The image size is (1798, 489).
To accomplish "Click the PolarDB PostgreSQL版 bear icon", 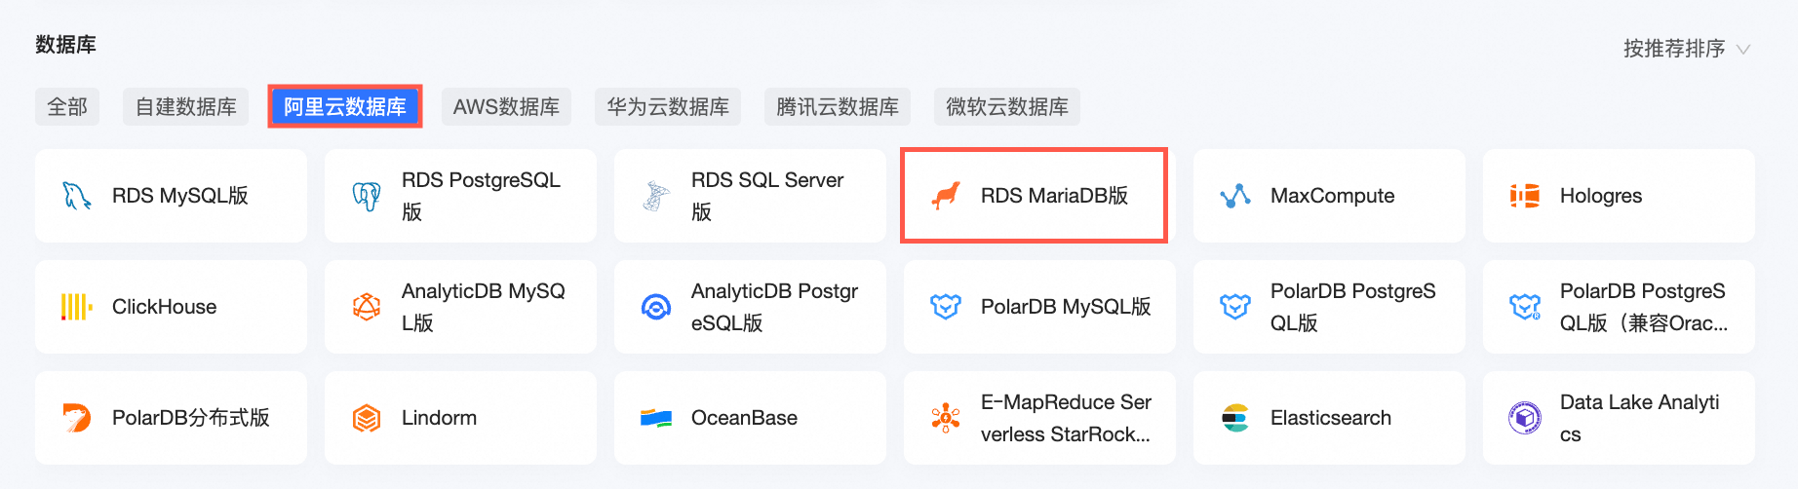I will [x=1235, y=307].
